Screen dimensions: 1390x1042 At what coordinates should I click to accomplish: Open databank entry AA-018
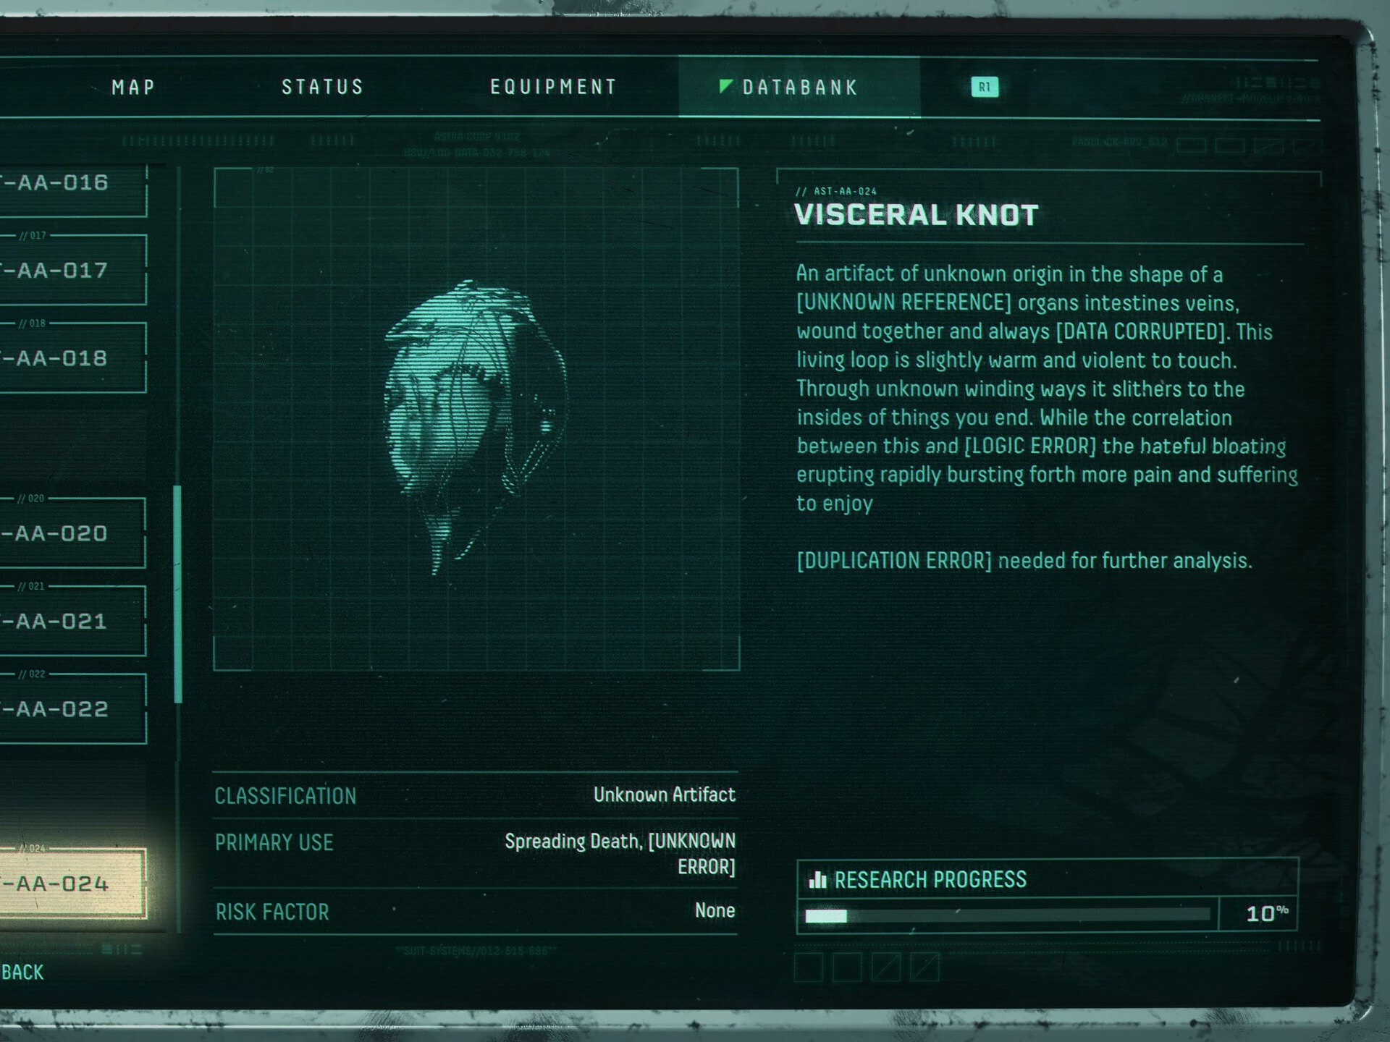72,357
